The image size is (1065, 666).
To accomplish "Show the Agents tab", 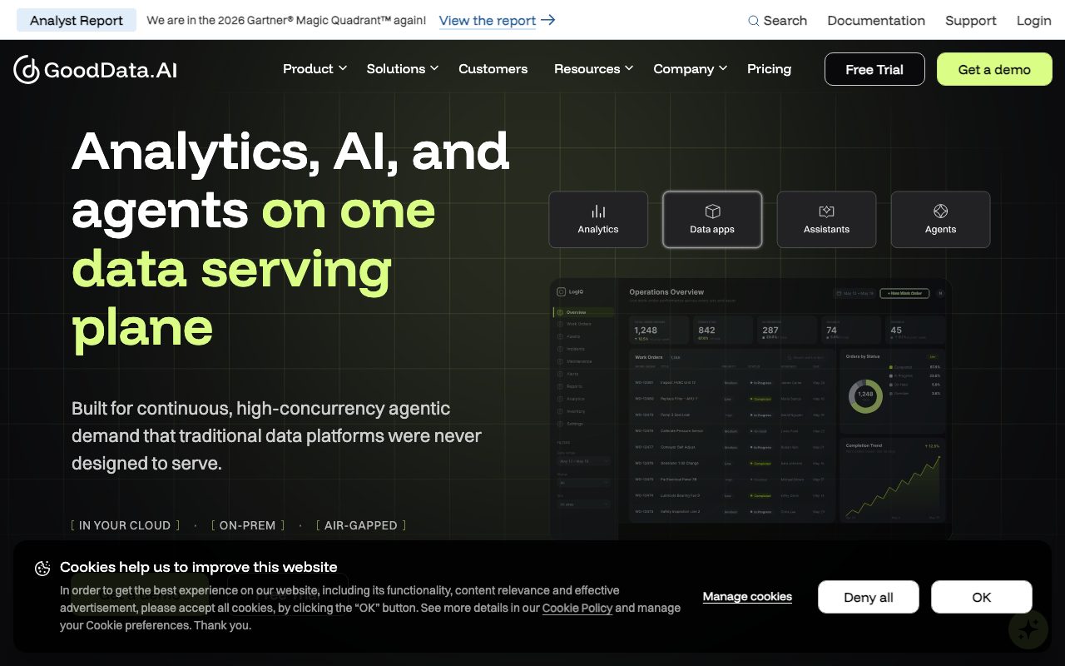I will 940,220.
